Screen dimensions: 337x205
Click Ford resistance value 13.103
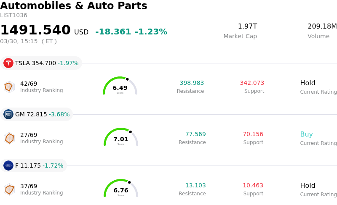(195, 186)
